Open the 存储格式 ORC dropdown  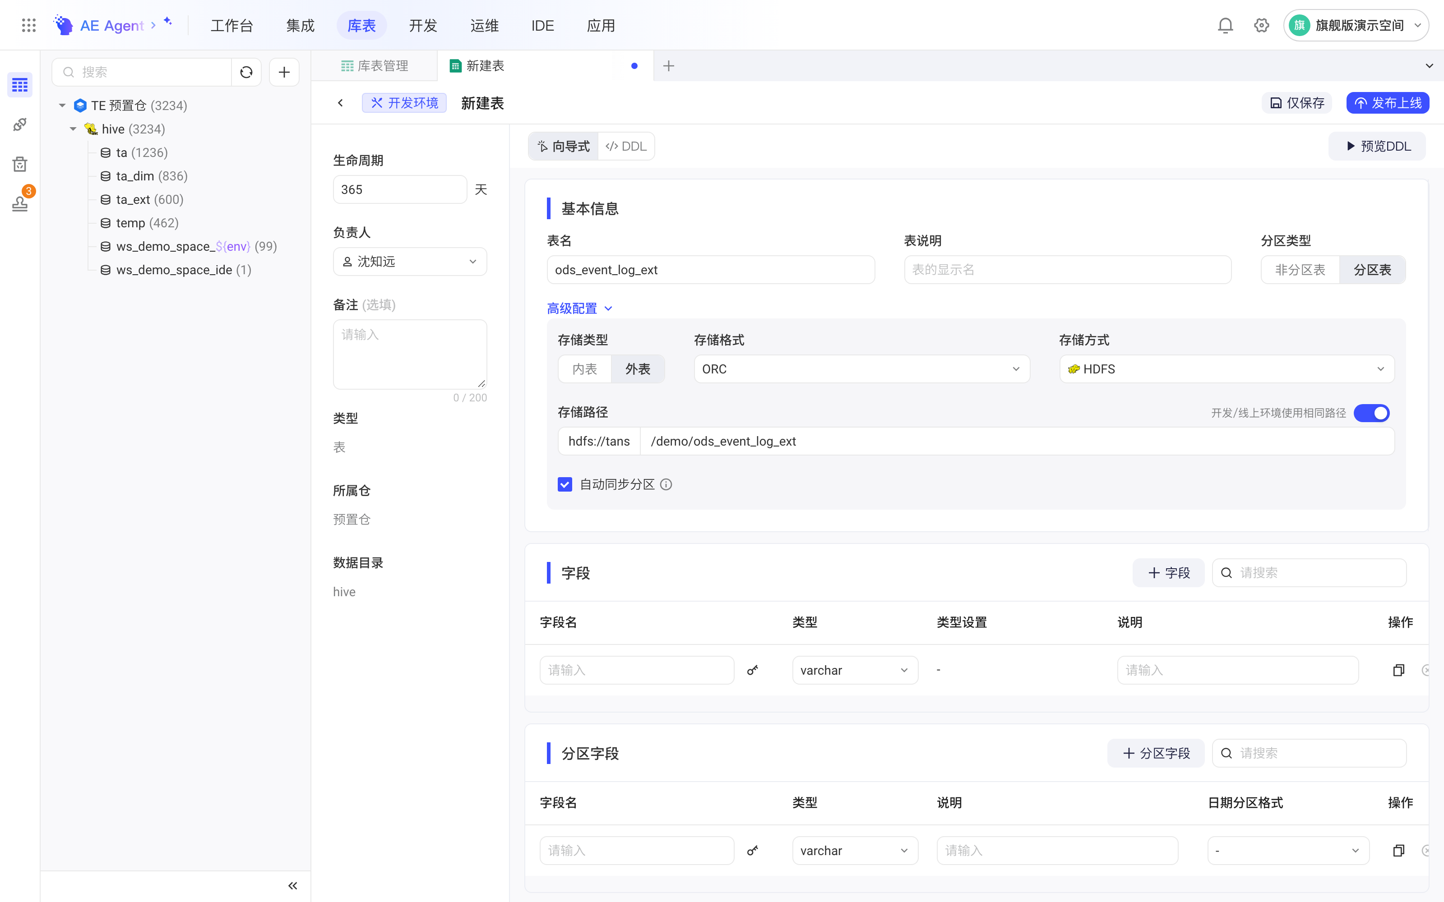861,369
